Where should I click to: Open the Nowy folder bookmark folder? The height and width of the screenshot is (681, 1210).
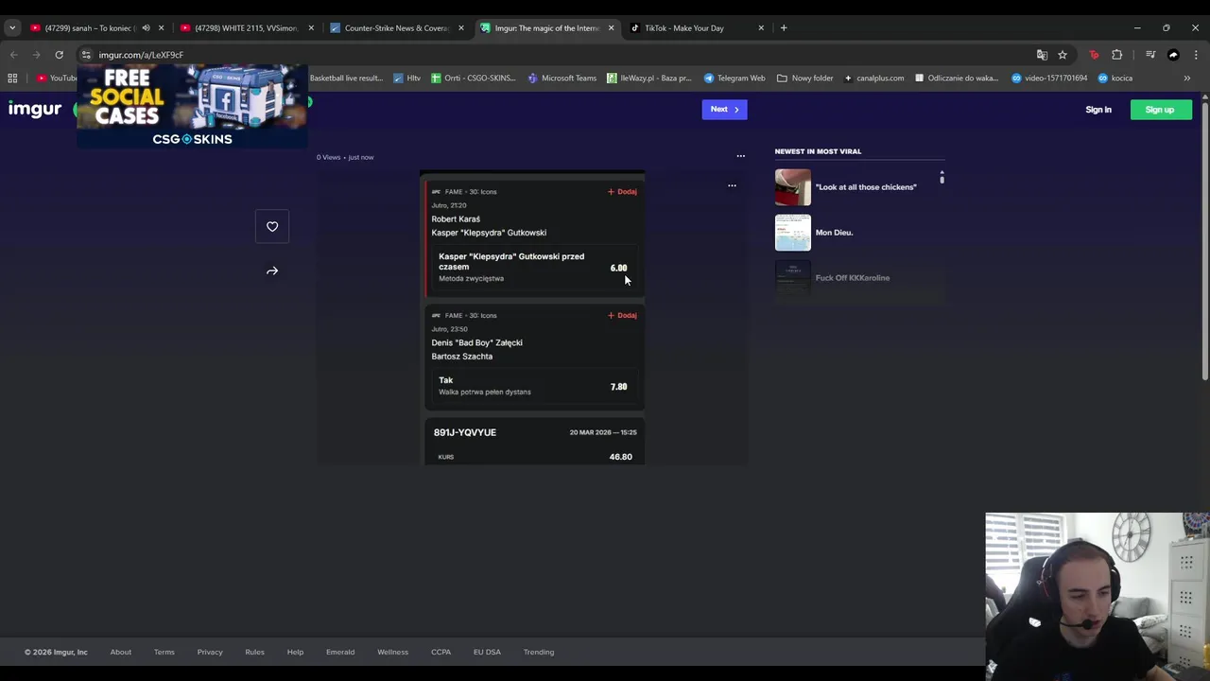point(805,79)
